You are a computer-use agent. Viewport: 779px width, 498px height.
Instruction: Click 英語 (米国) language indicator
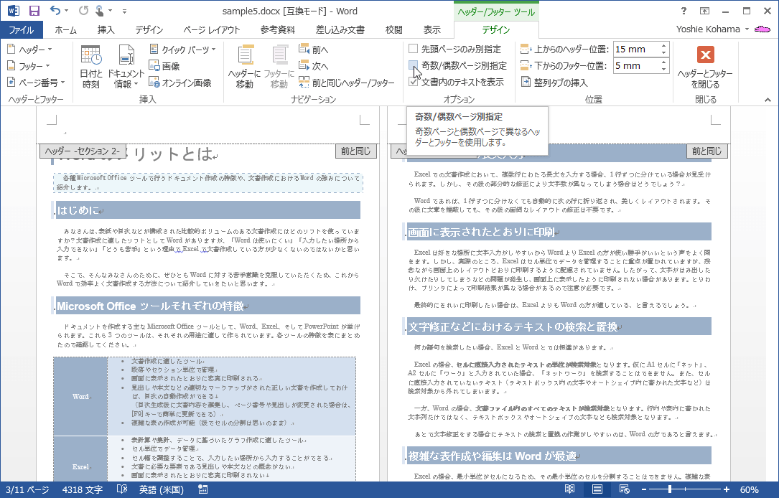click(x=162, y=489)
